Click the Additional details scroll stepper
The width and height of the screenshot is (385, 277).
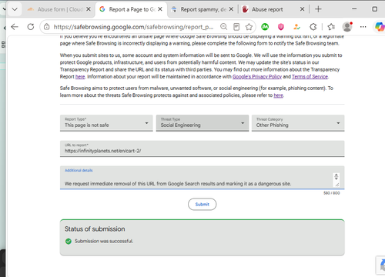336,176
